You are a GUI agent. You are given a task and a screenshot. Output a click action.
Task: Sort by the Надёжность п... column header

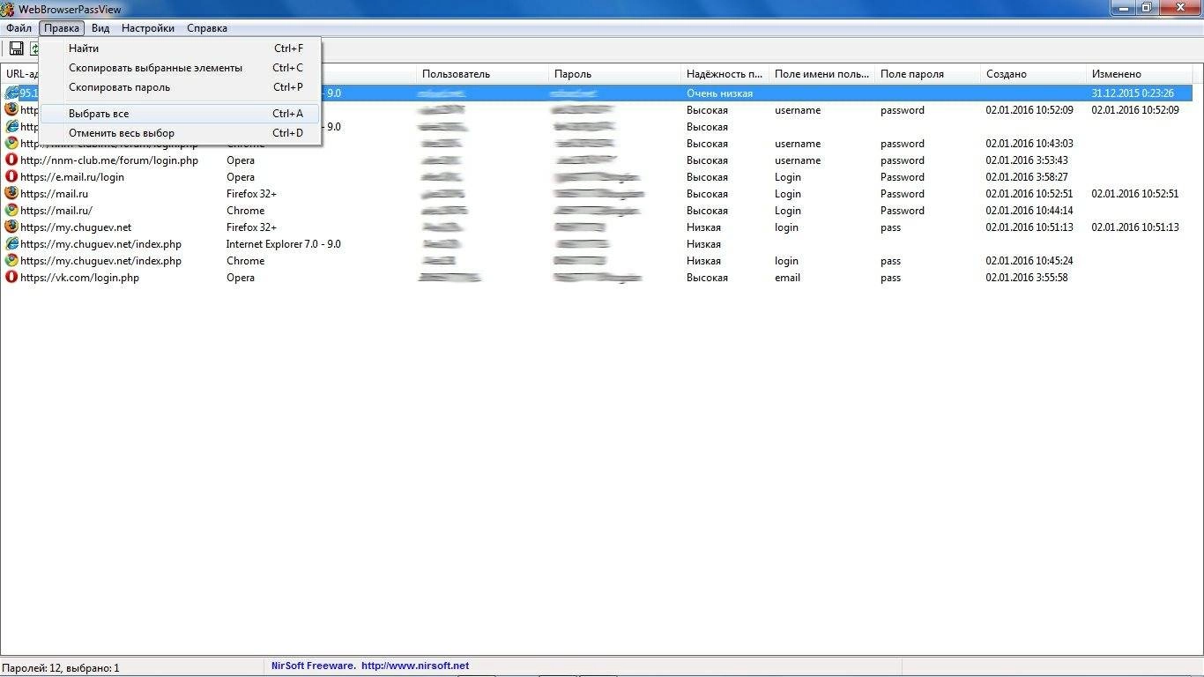click(x=725, y=74)
